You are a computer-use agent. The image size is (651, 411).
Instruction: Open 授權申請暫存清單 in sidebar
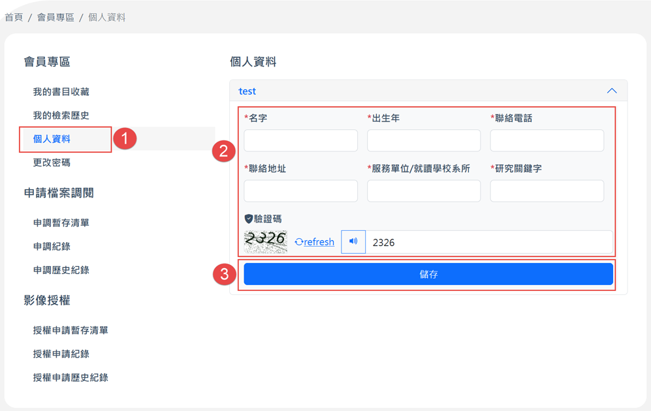(71, 330)
